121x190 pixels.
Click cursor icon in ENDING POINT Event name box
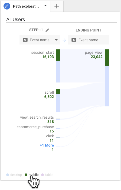tap(74, 40)
